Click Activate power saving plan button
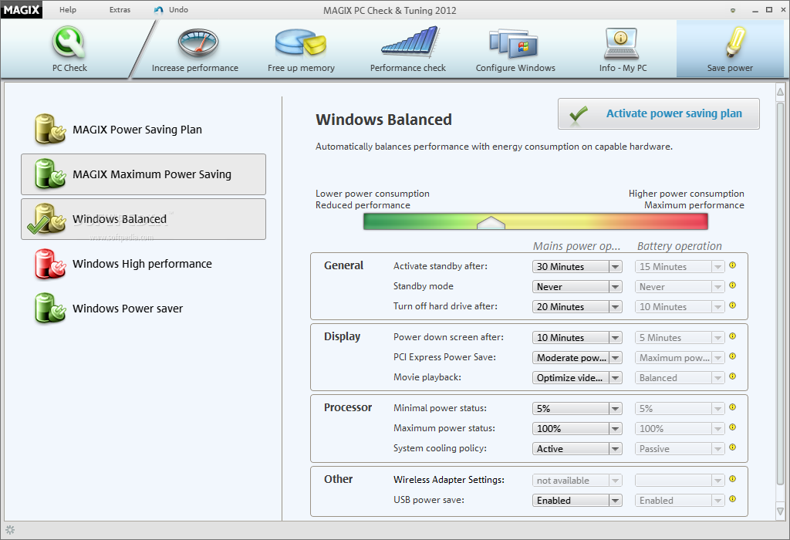The height and width of the screenshot is (540, 790). coord(659,114)
